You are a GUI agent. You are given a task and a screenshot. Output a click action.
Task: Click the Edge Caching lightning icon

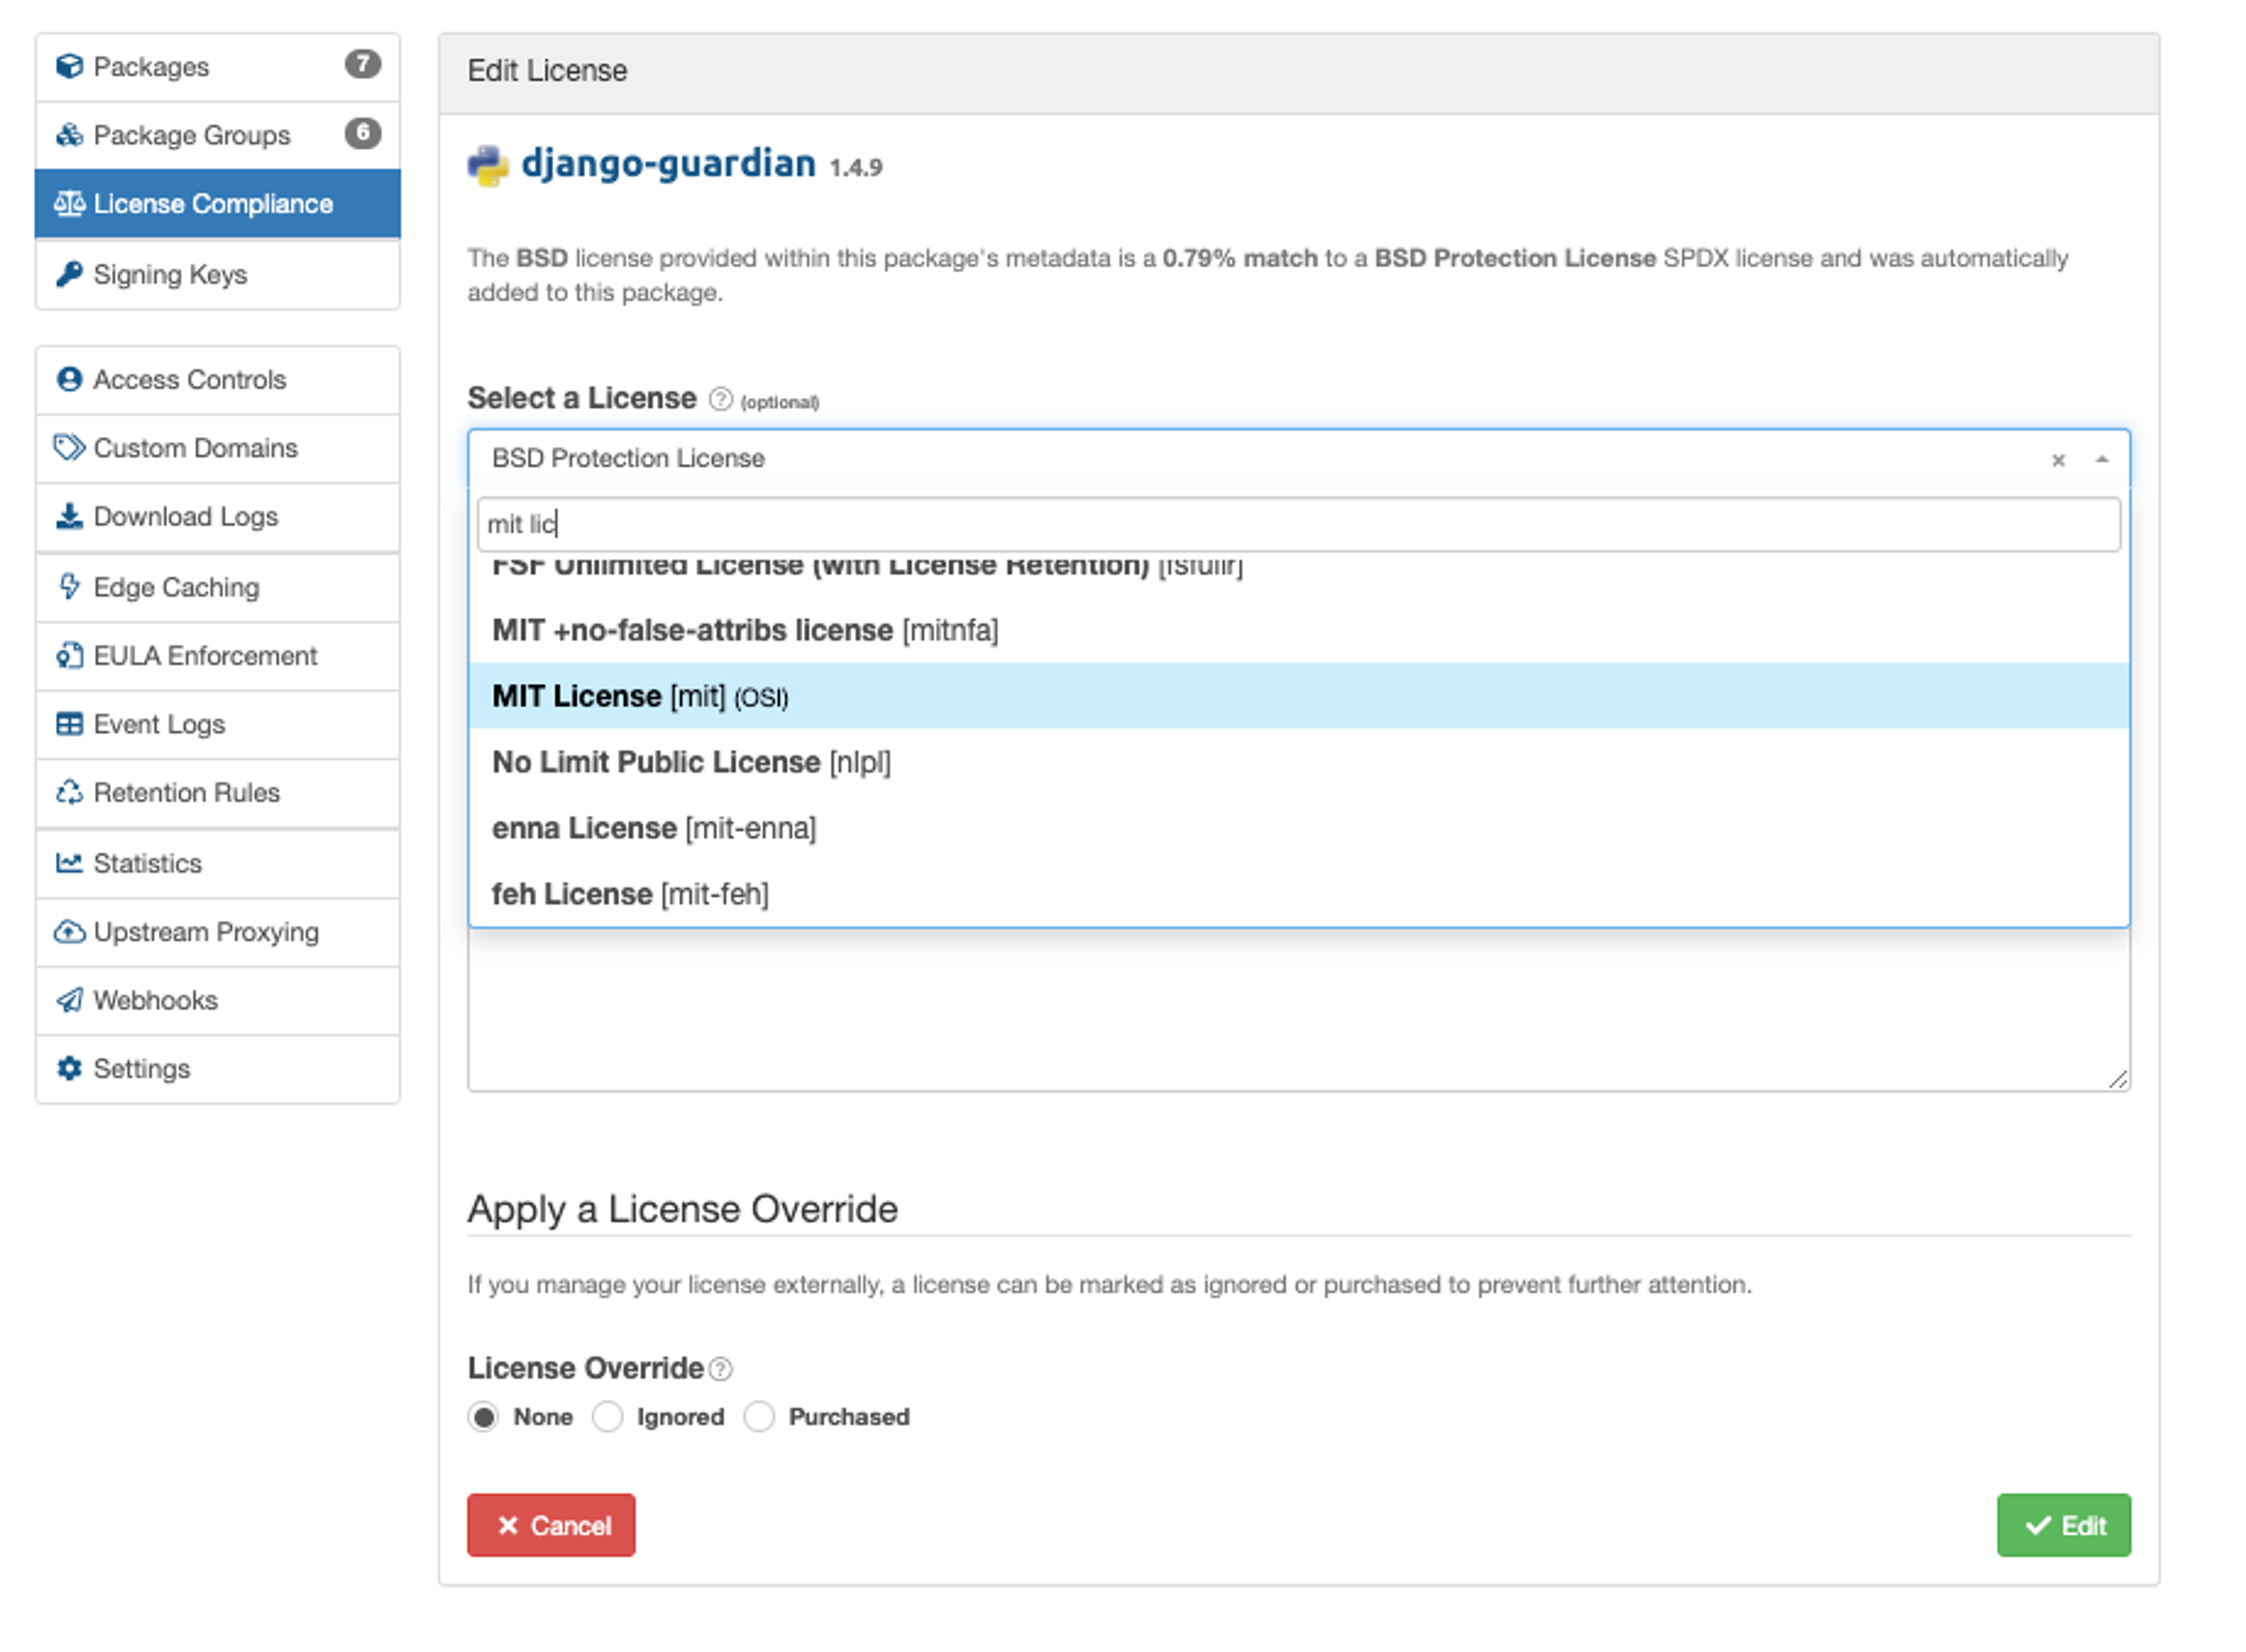tap(69, 586)
